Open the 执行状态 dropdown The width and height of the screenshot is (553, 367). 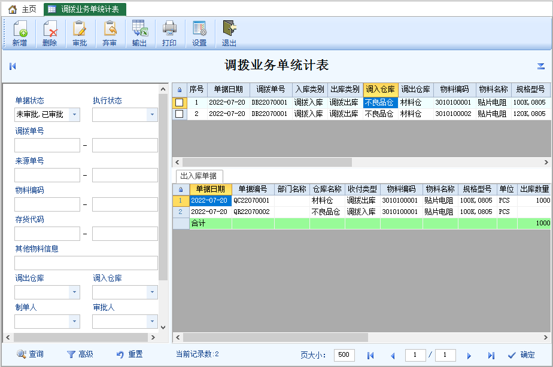[152, 115]
